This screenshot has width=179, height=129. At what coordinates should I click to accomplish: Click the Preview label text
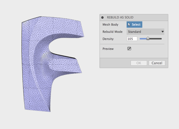click(108, 49)
